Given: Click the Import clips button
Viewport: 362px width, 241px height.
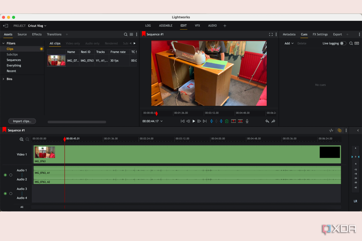Looking at the screenshot, I should [x=22, y=121].
